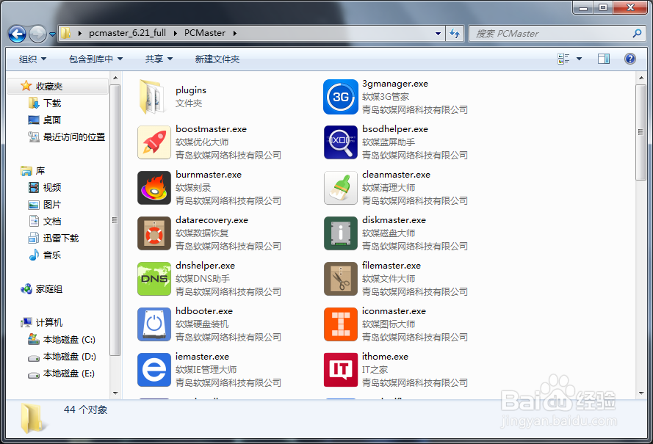Select the ithome.exe red IT icon

pyautogui.click(x=341, y=370)
